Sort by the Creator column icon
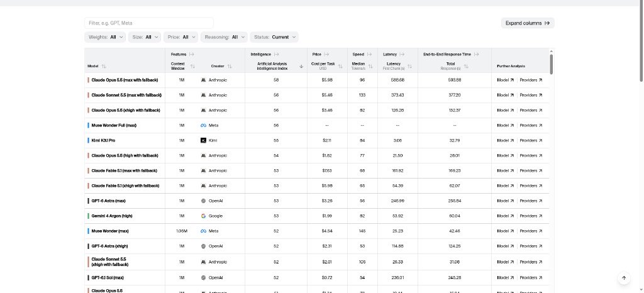Viewport: 644px width, 293px height. pyautogui.click(x=230, y=66)
